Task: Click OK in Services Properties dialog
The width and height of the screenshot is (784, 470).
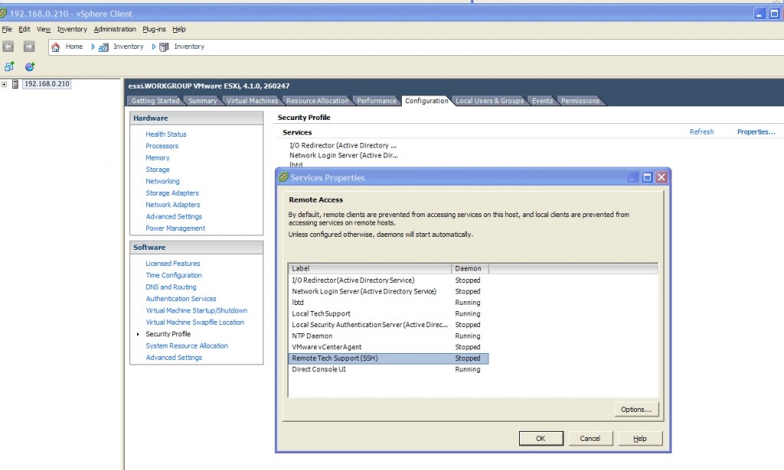Action: pyautogui.click(x=541, y=439)
